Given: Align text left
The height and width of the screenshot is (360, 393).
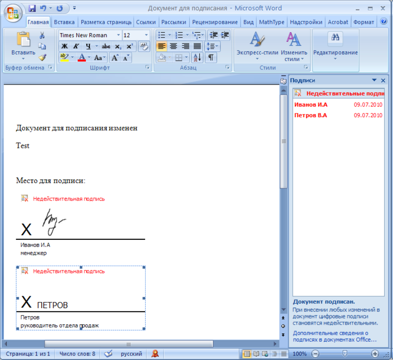Looking at the screenshot, I should point(162,46).
